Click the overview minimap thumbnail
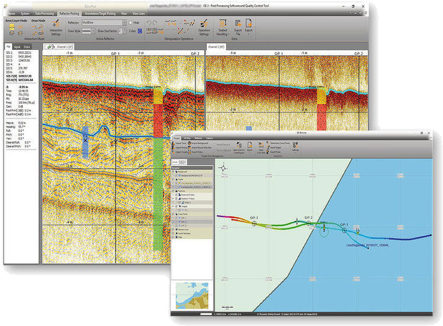 pyautogui.click(x=192, y=295)
